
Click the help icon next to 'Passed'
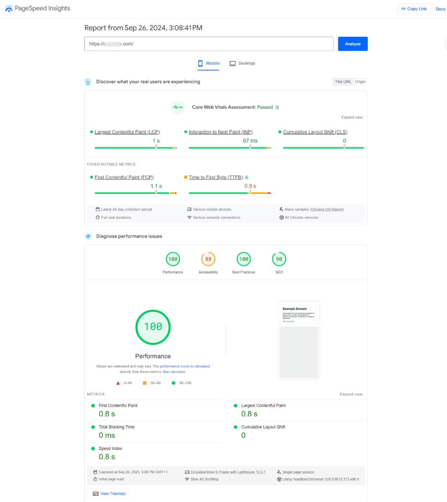click(277, 107)
